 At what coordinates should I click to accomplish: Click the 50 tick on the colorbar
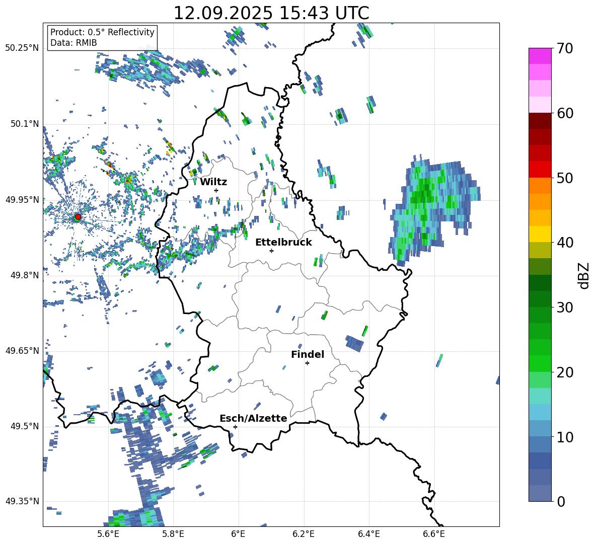(565, 178)
